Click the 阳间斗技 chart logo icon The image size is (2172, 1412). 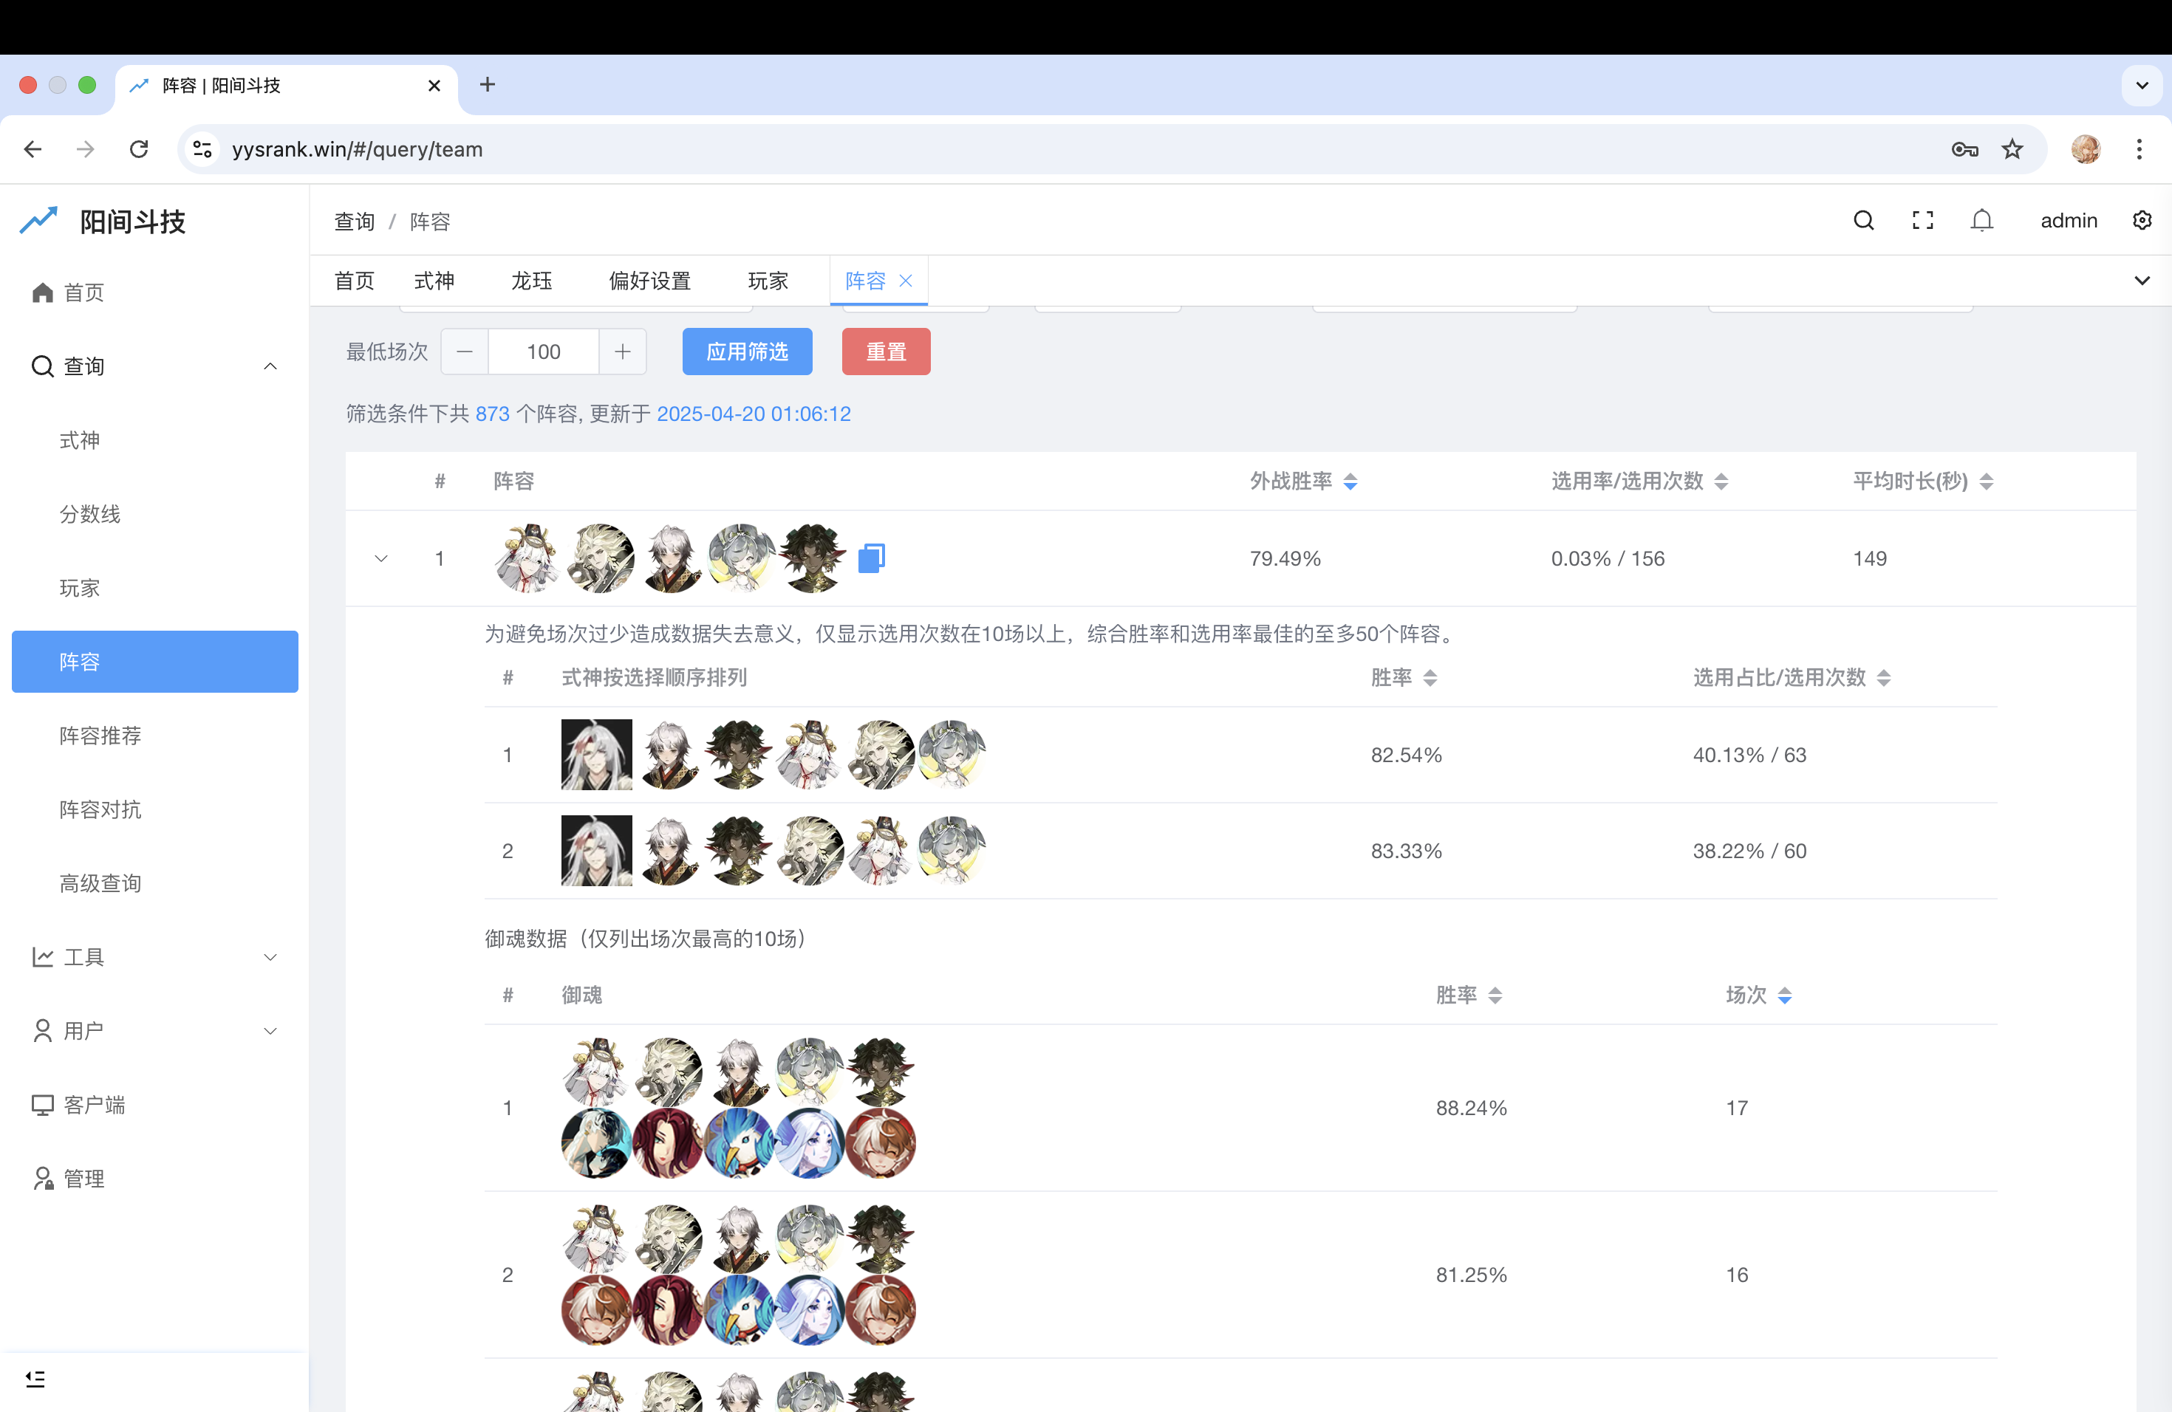[38, 220]
